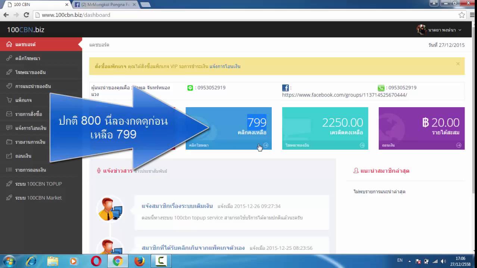The height and width of the screenshot is (268, 477).
Task: Open ระบบ 100CBN TOPUP sidebar entry
Action: (x=41, y=184)
